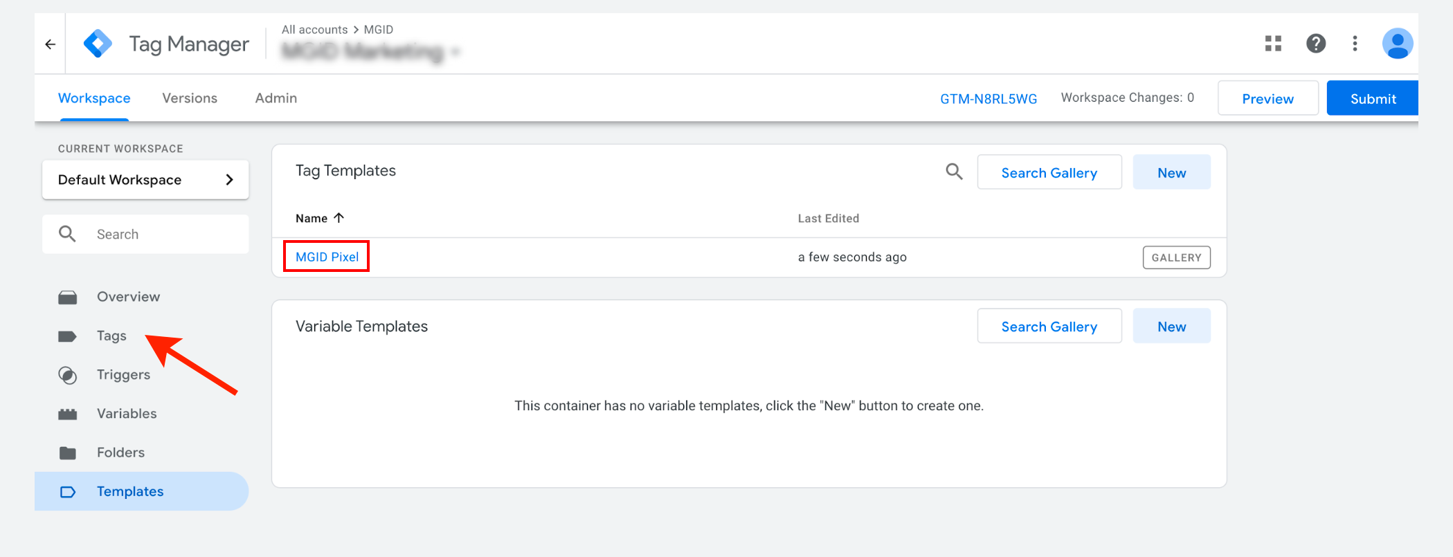The width and height of the screenshot is (1453, 557).
Task: Click Search Gallery for Variable Templates
Action: click(1049, 326)
